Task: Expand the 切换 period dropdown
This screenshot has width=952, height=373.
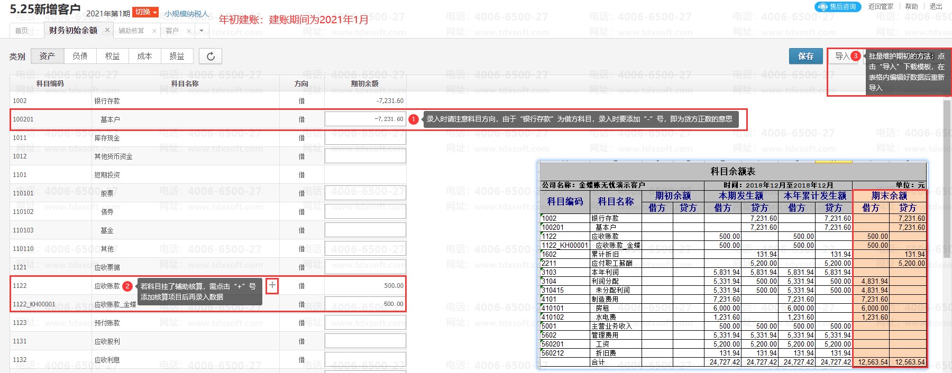Action: tap(145, 12)
